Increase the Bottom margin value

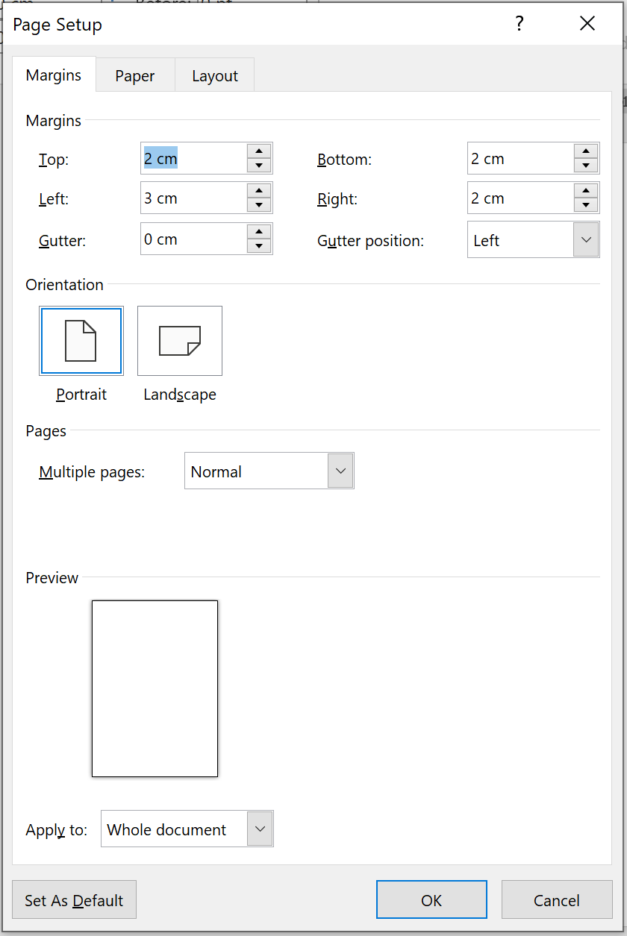[x=586, y=151]
